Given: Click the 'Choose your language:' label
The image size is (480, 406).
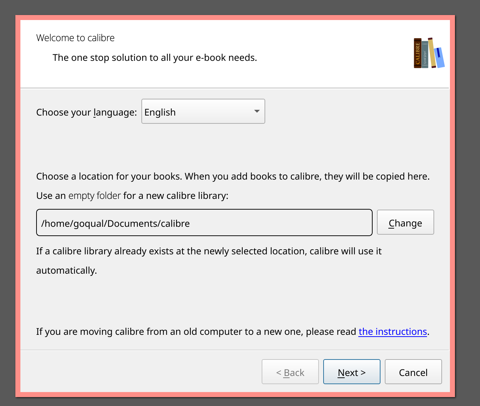Looking at the screenshot, I should (x=87, y=112).
